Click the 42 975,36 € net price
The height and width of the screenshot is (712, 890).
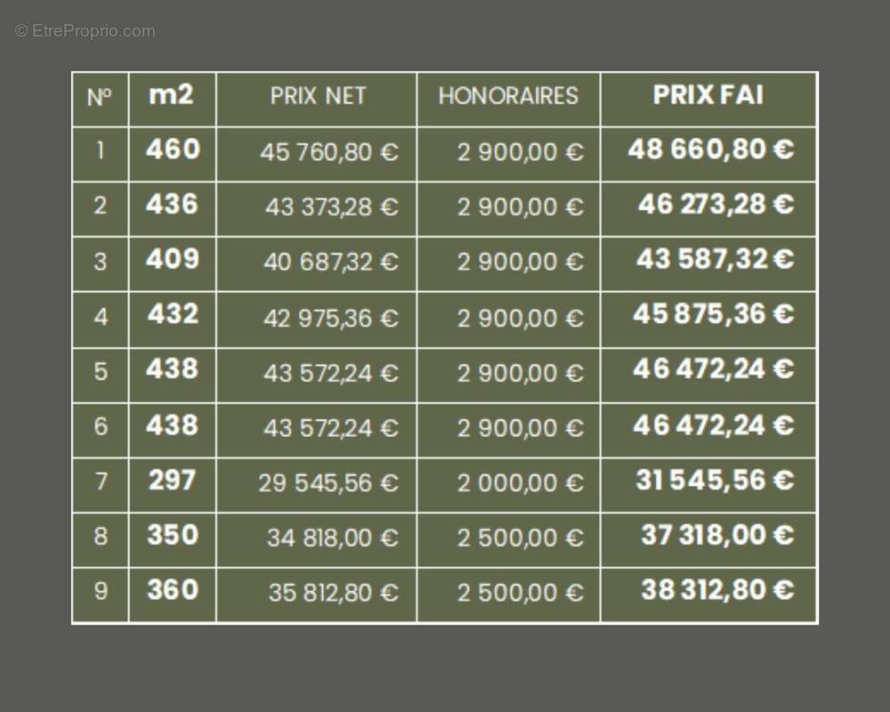(x=331, y=318)
